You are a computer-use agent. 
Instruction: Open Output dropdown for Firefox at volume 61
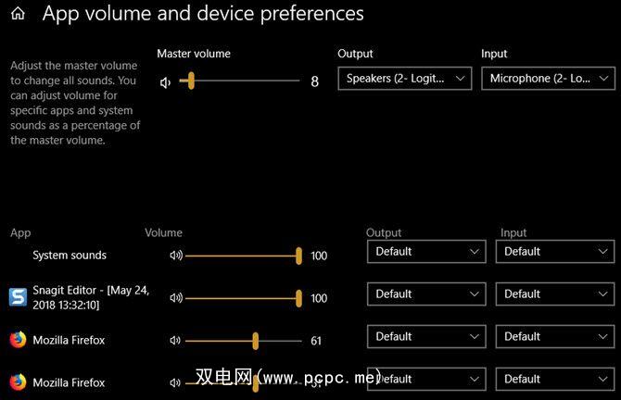coord(426,336)
